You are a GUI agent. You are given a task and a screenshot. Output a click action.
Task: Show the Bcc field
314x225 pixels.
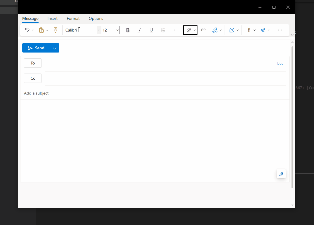[280, 63]
